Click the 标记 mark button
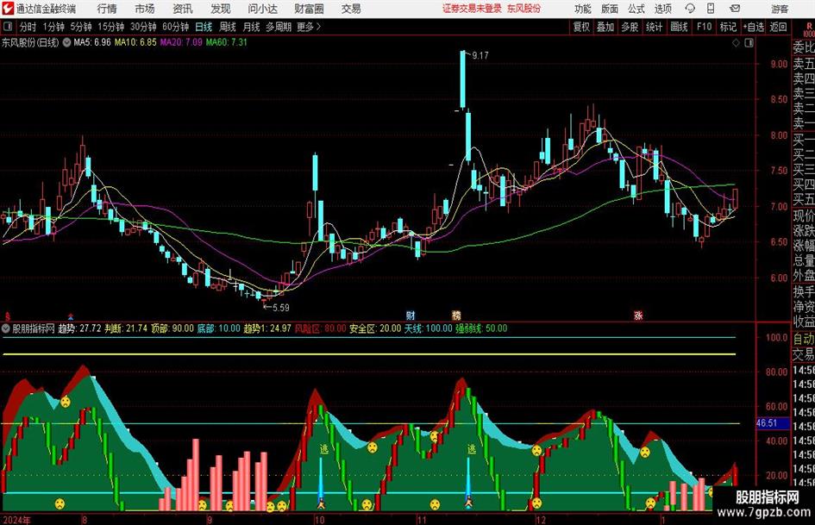The height and width of the screenshot is (525, 815). [x=728, y=27]
